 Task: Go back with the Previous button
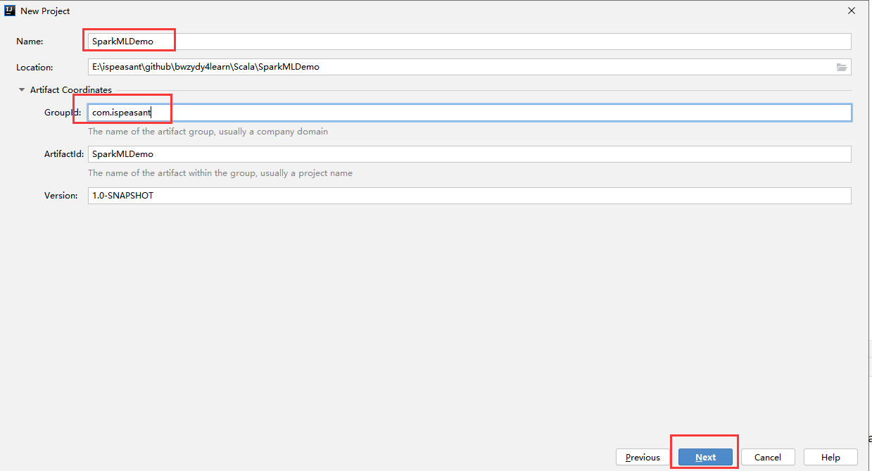[x=643, y=457]
